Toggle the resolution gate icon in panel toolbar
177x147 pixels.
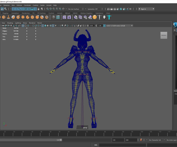tap(28, 26)
